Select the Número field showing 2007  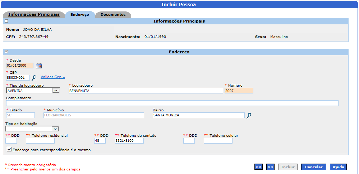click(x=239, y=91)
